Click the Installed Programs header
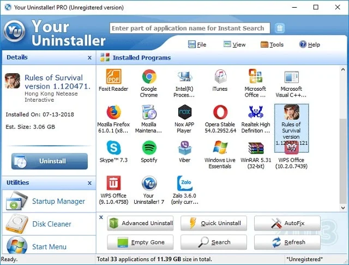349x265 pixels. click(x=142, y=57)
